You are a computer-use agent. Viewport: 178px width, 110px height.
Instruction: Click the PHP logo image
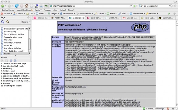pos(140,27)
